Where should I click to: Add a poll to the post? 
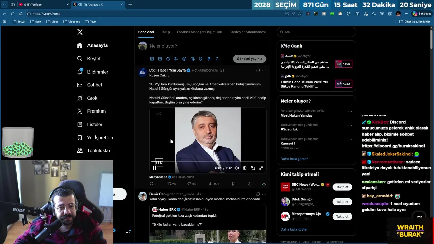176,59
